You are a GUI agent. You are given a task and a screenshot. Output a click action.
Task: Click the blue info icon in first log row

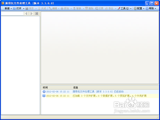[x=44, y=92]
